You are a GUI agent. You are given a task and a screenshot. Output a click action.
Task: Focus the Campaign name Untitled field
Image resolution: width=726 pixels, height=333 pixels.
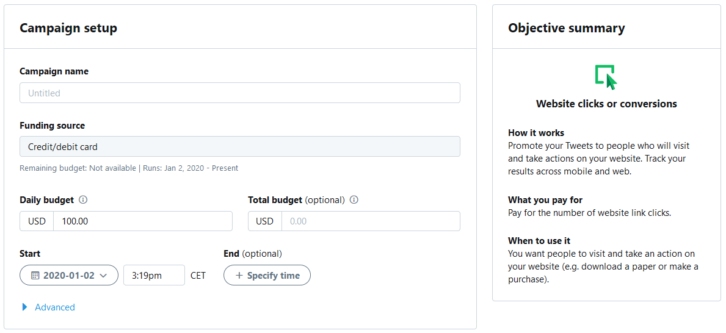tap(239, 93)
